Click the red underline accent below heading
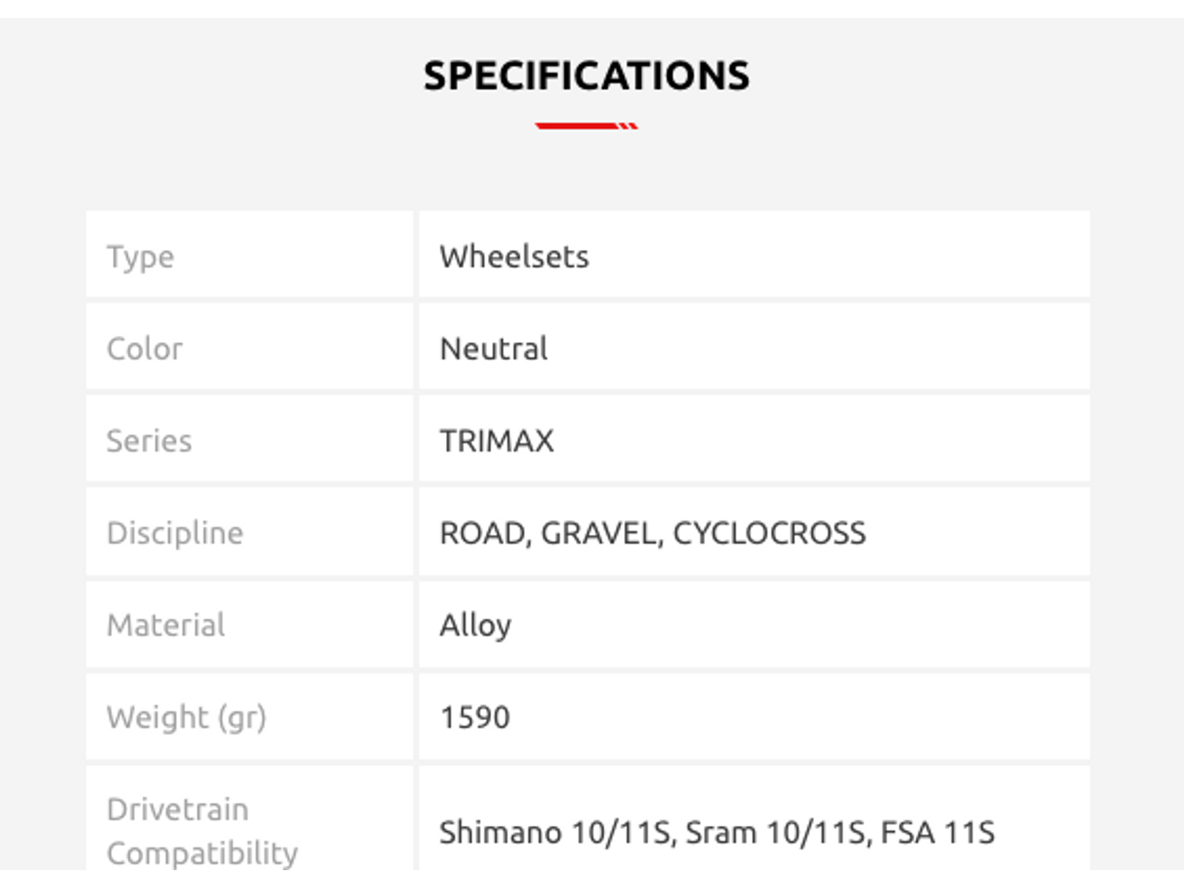Viewport: 1184px width, 888px height. pyautogui.click(x=586, y=125)
